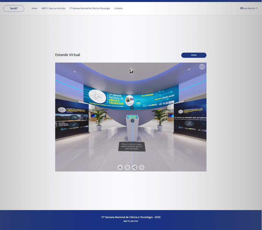Collapse toolbar with the circular minus icon
262x230 pixels.
142,167
